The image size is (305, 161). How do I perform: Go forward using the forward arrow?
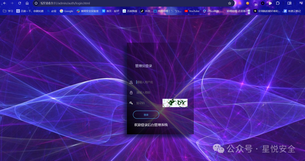click(x=12, y=3)
